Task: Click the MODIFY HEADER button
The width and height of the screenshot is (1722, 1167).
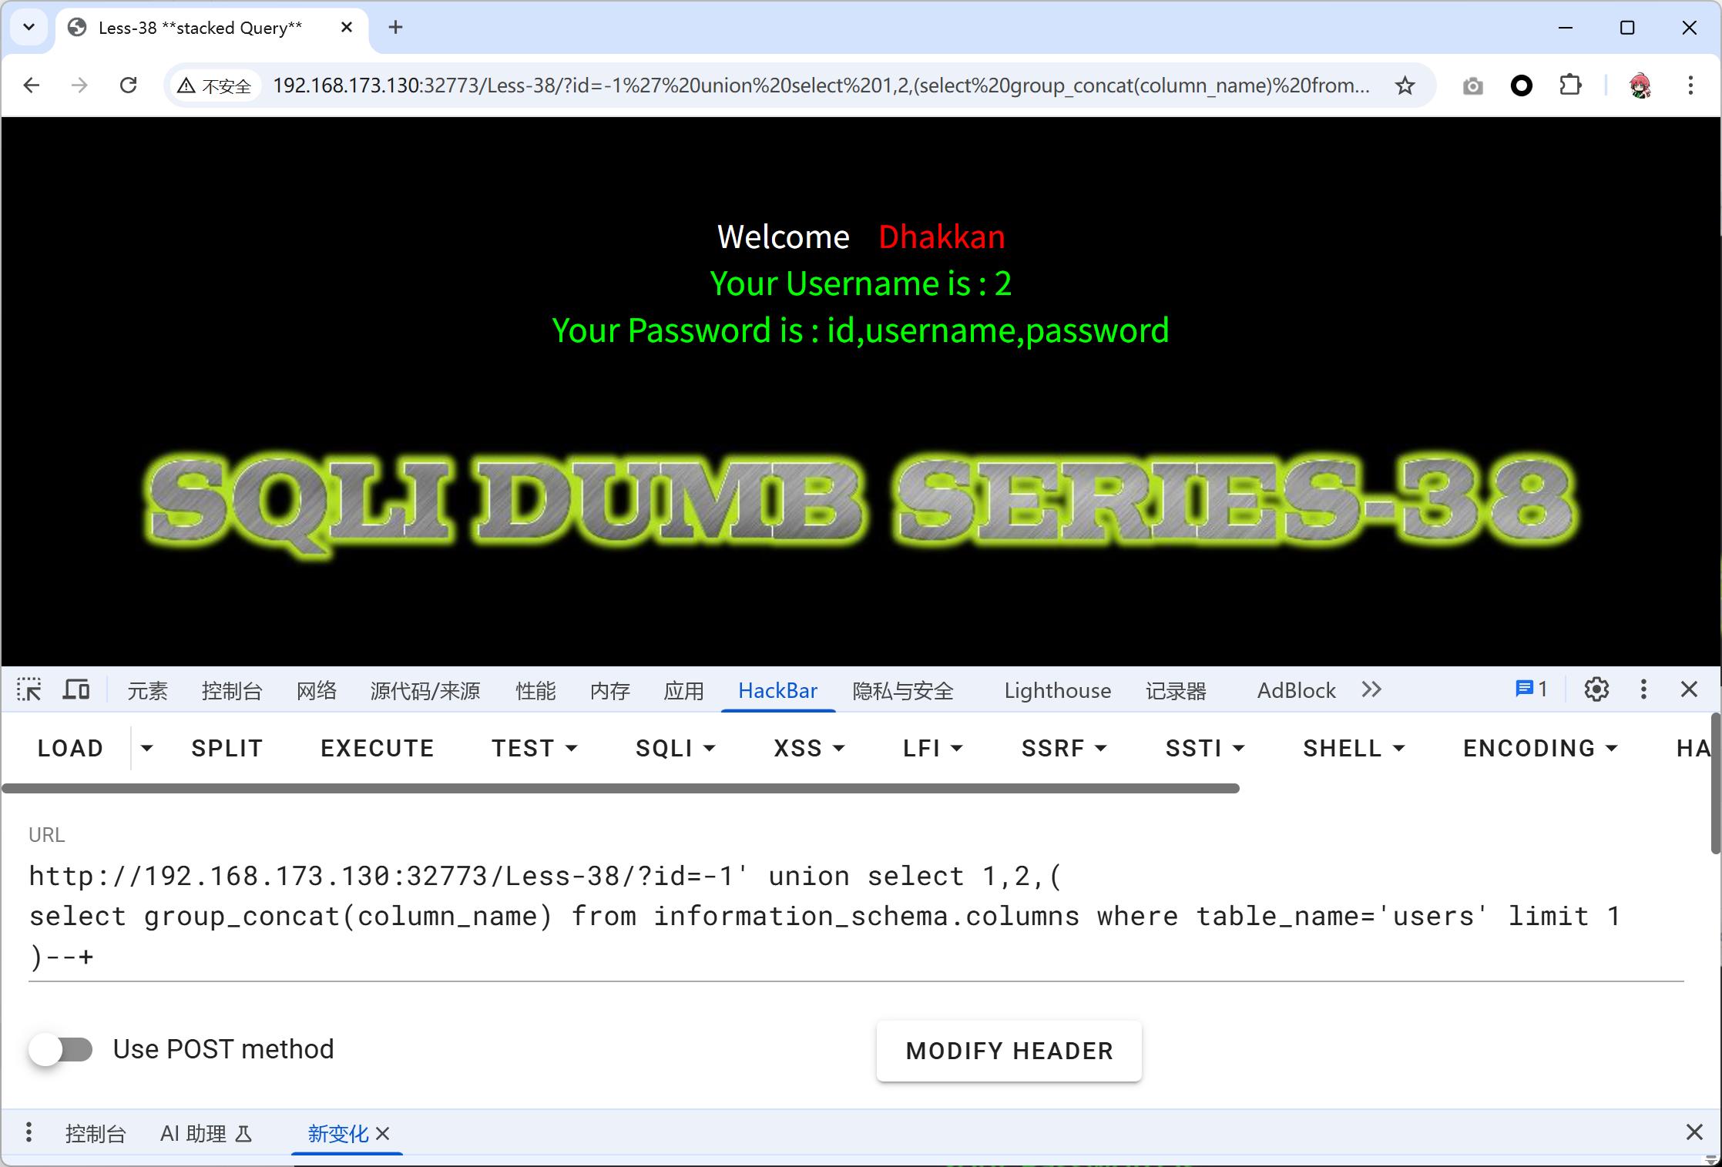Action: (1009, 1051)
